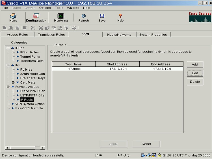Open the Monitoring view
Screen dimensions: 212x159
[x=61, y=16]
